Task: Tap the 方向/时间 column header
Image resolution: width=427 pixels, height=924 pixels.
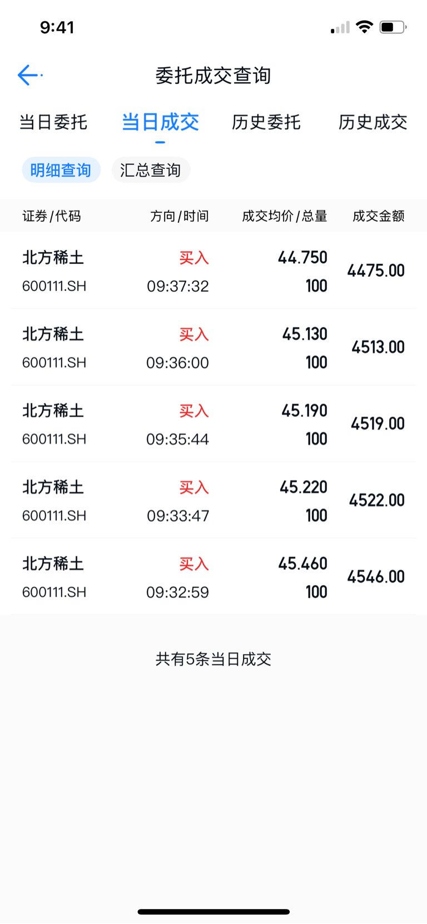Action: pyautogui.click(x=180, y=216)
